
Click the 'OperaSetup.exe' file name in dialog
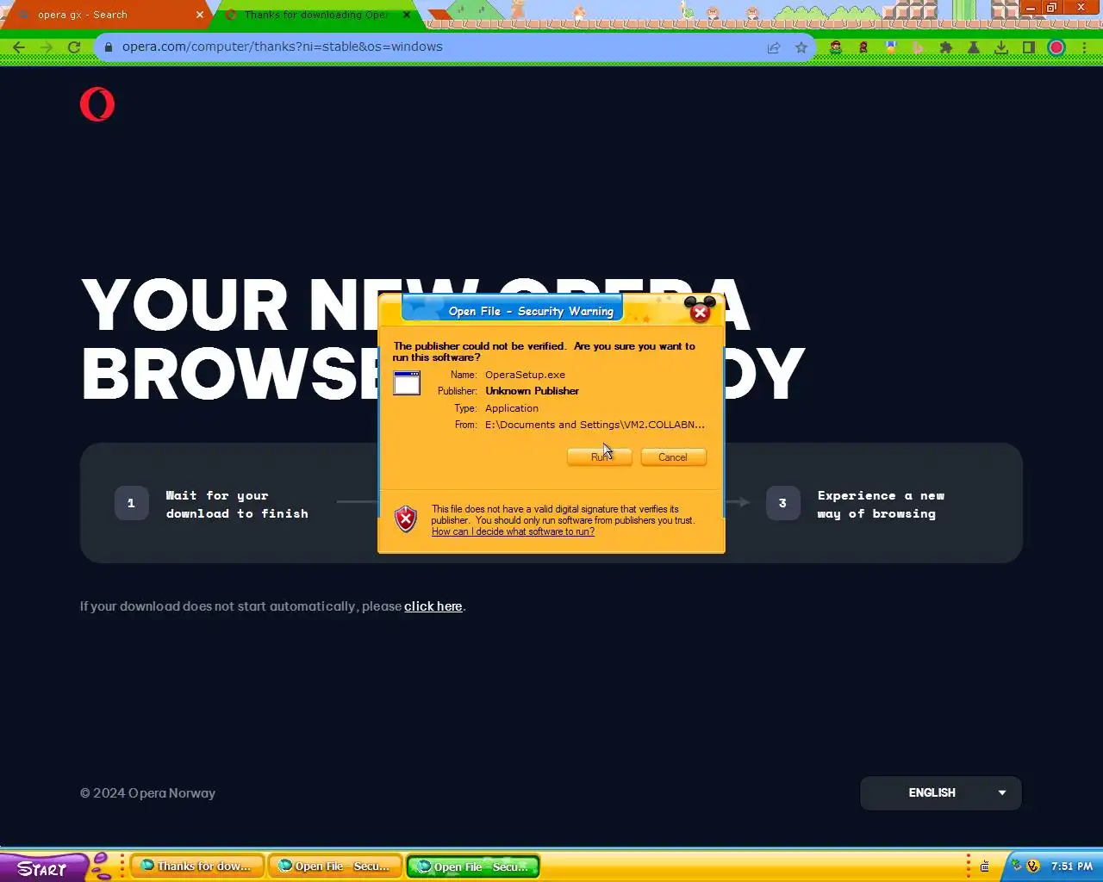pyautogui.click(x=525, y=375)
